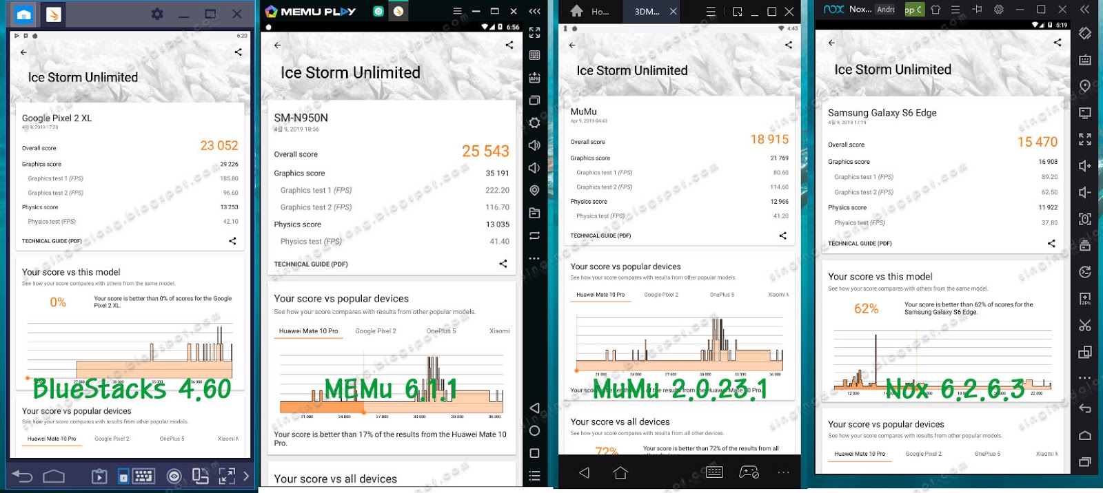Screen dimensions: 1103x493
Task: Close the MuMu 3DMark tab
Action: click(674, 12)
